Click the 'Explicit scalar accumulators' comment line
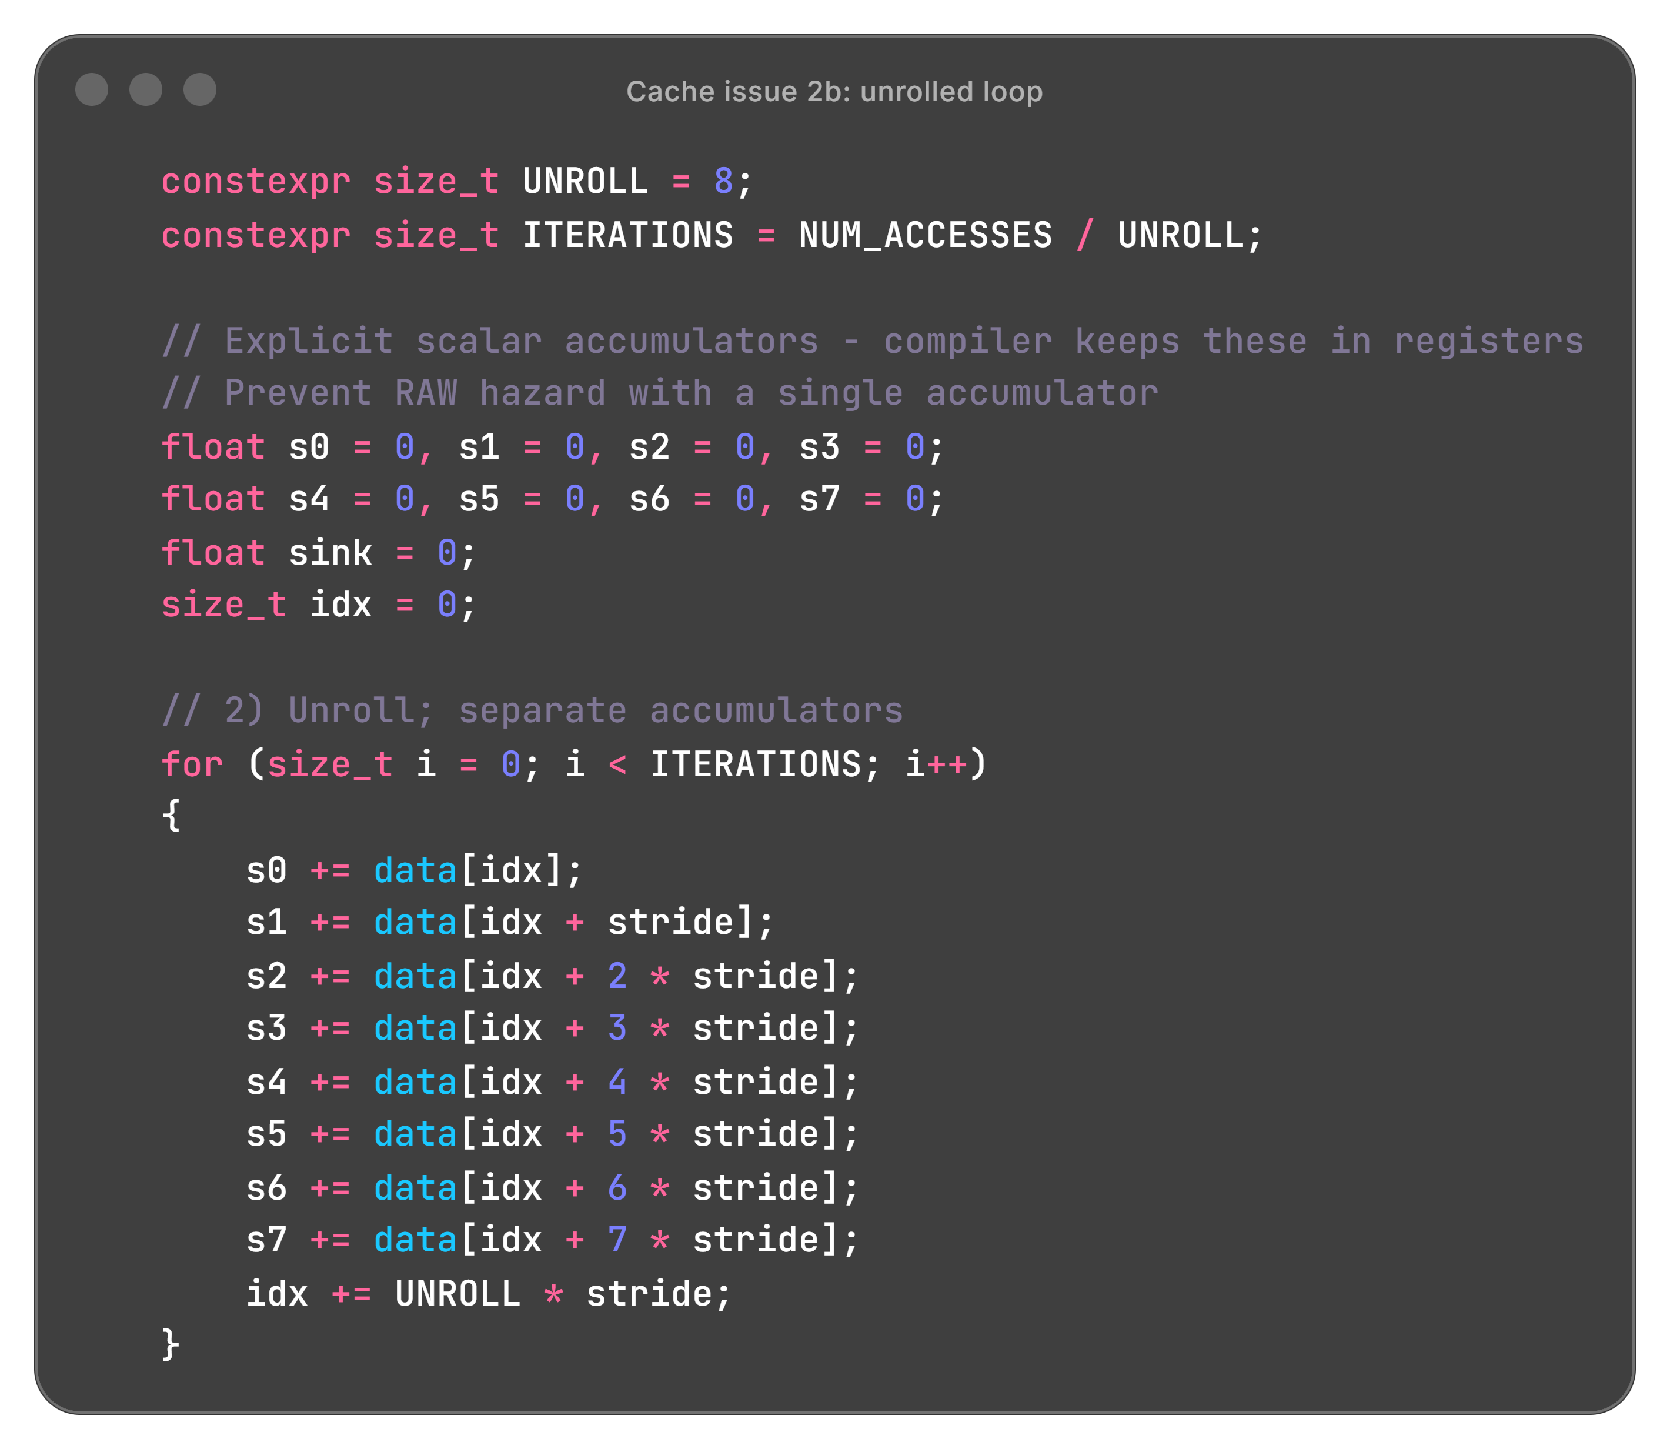The image size is (1670, 1449). 871,341
